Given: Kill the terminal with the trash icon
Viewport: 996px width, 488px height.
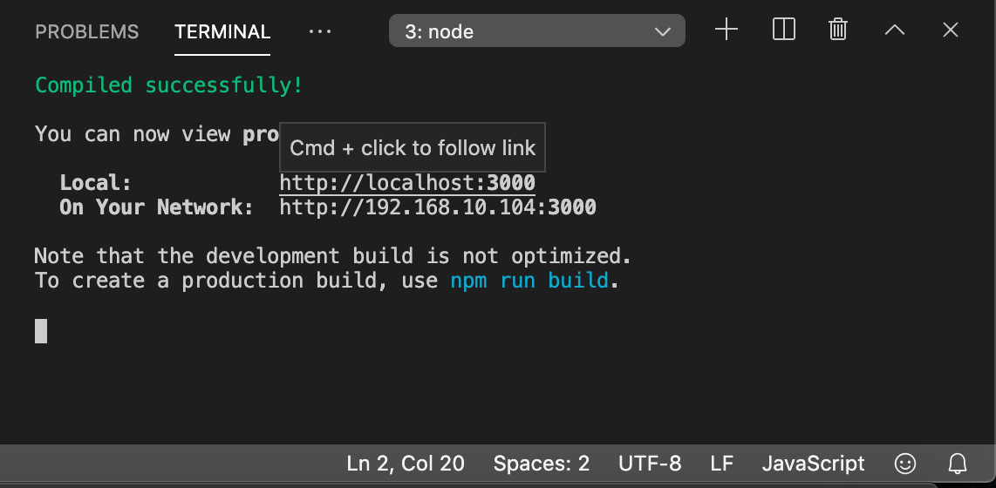Looking at the screenshot, I should click(x=838, y=30).
